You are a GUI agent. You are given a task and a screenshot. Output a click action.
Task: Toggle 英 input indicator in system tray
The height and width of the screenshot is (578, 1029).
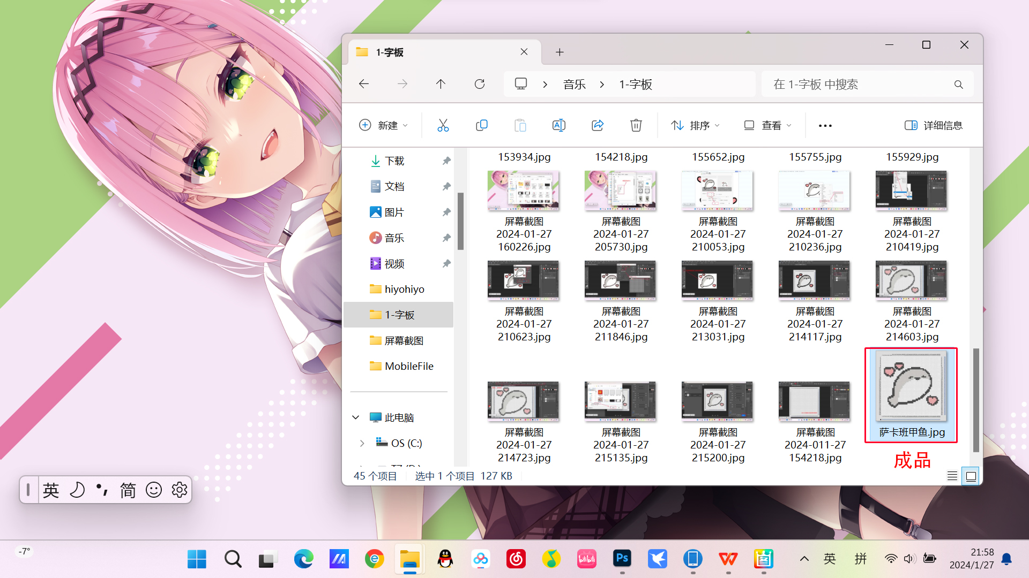pyautogui.click(x=830, y=559)
